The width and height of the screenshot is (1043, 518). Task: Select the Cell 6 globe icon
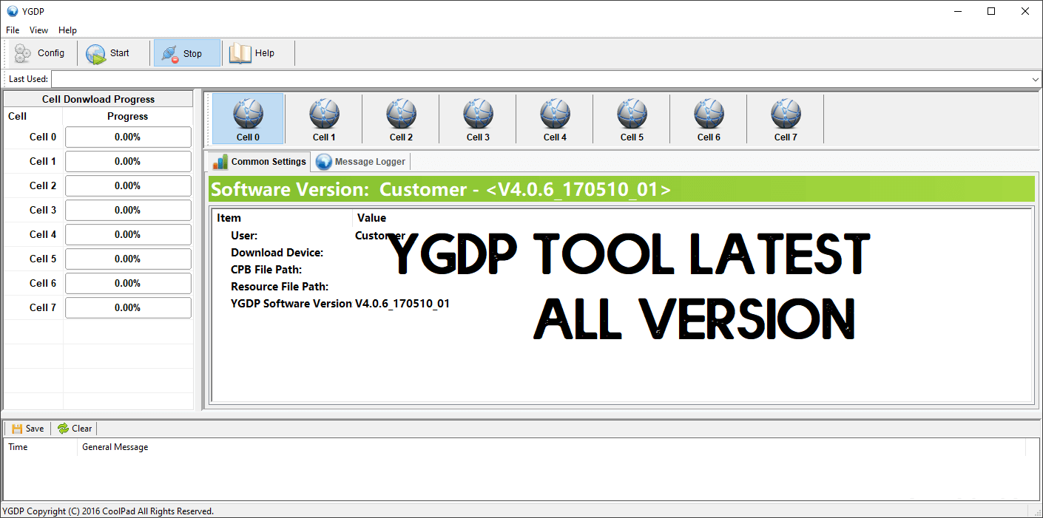pyautogui.click(x=709, y=119)
